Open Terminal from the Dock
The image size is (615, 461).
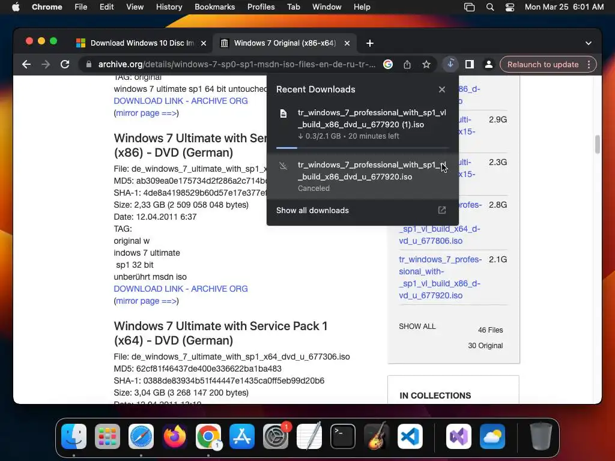343,436
